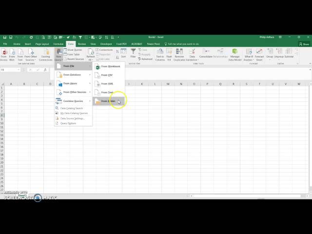Click the From Text ribbon icon
Screen dimensions: 312x234
(x=20, y=54)
